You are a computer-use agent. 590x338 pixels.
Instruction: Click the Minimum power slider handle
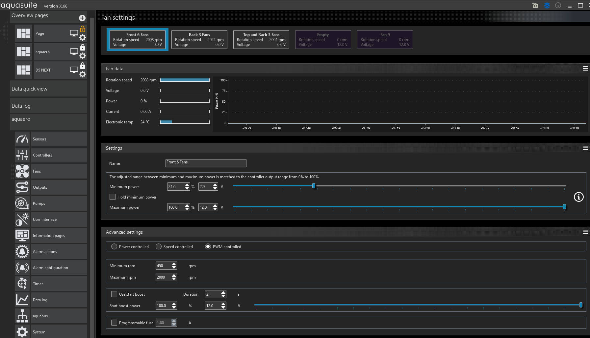[314, 186]
